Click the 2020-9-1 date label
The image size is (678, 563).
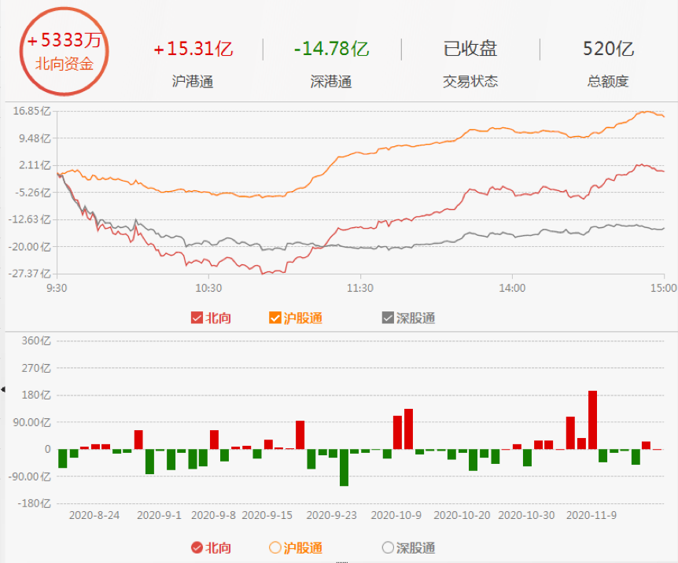point(159,516)
